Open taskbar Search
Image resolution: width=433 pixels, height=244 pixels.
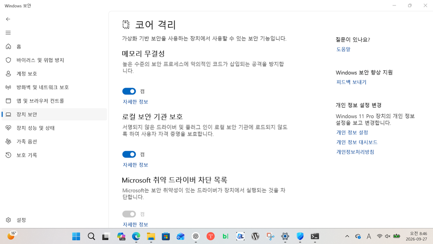pyautogui.click(x=91, y=236)
